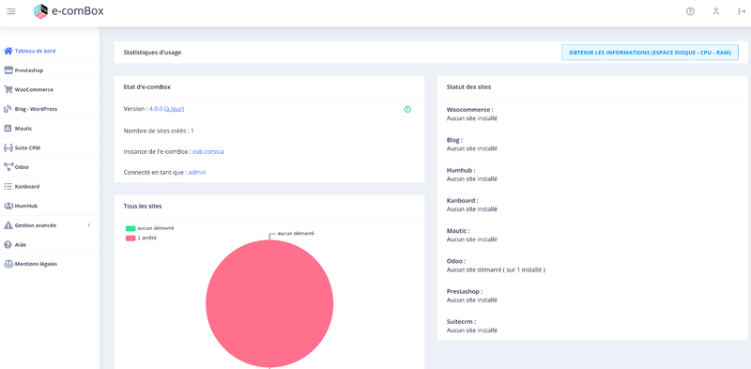Click the Tous les sites heading
Image resolution: width=751 pixels, height=369 pixels.
point(143,206)
